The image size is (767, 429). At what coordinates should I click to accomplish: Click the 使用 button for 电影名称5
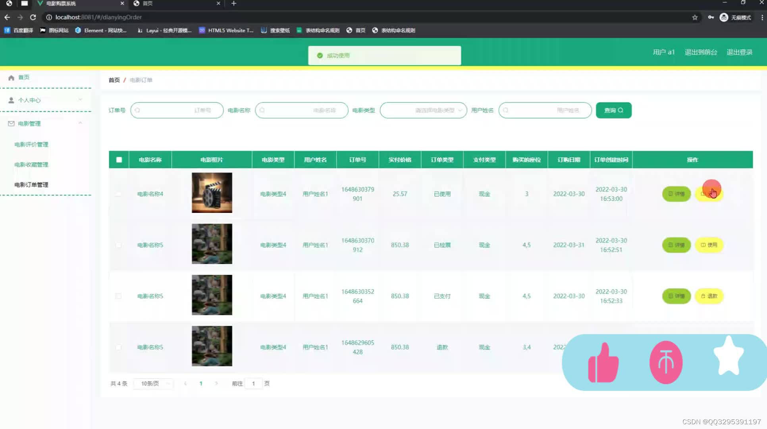(x=709, y=245)
